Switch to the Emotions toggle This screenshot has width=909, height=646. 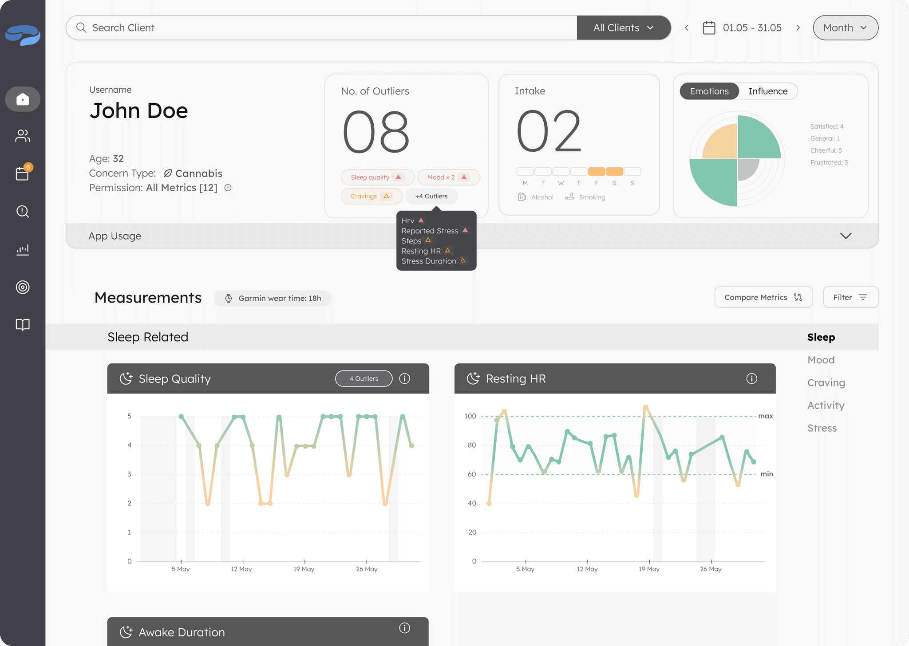coord(709,91)
